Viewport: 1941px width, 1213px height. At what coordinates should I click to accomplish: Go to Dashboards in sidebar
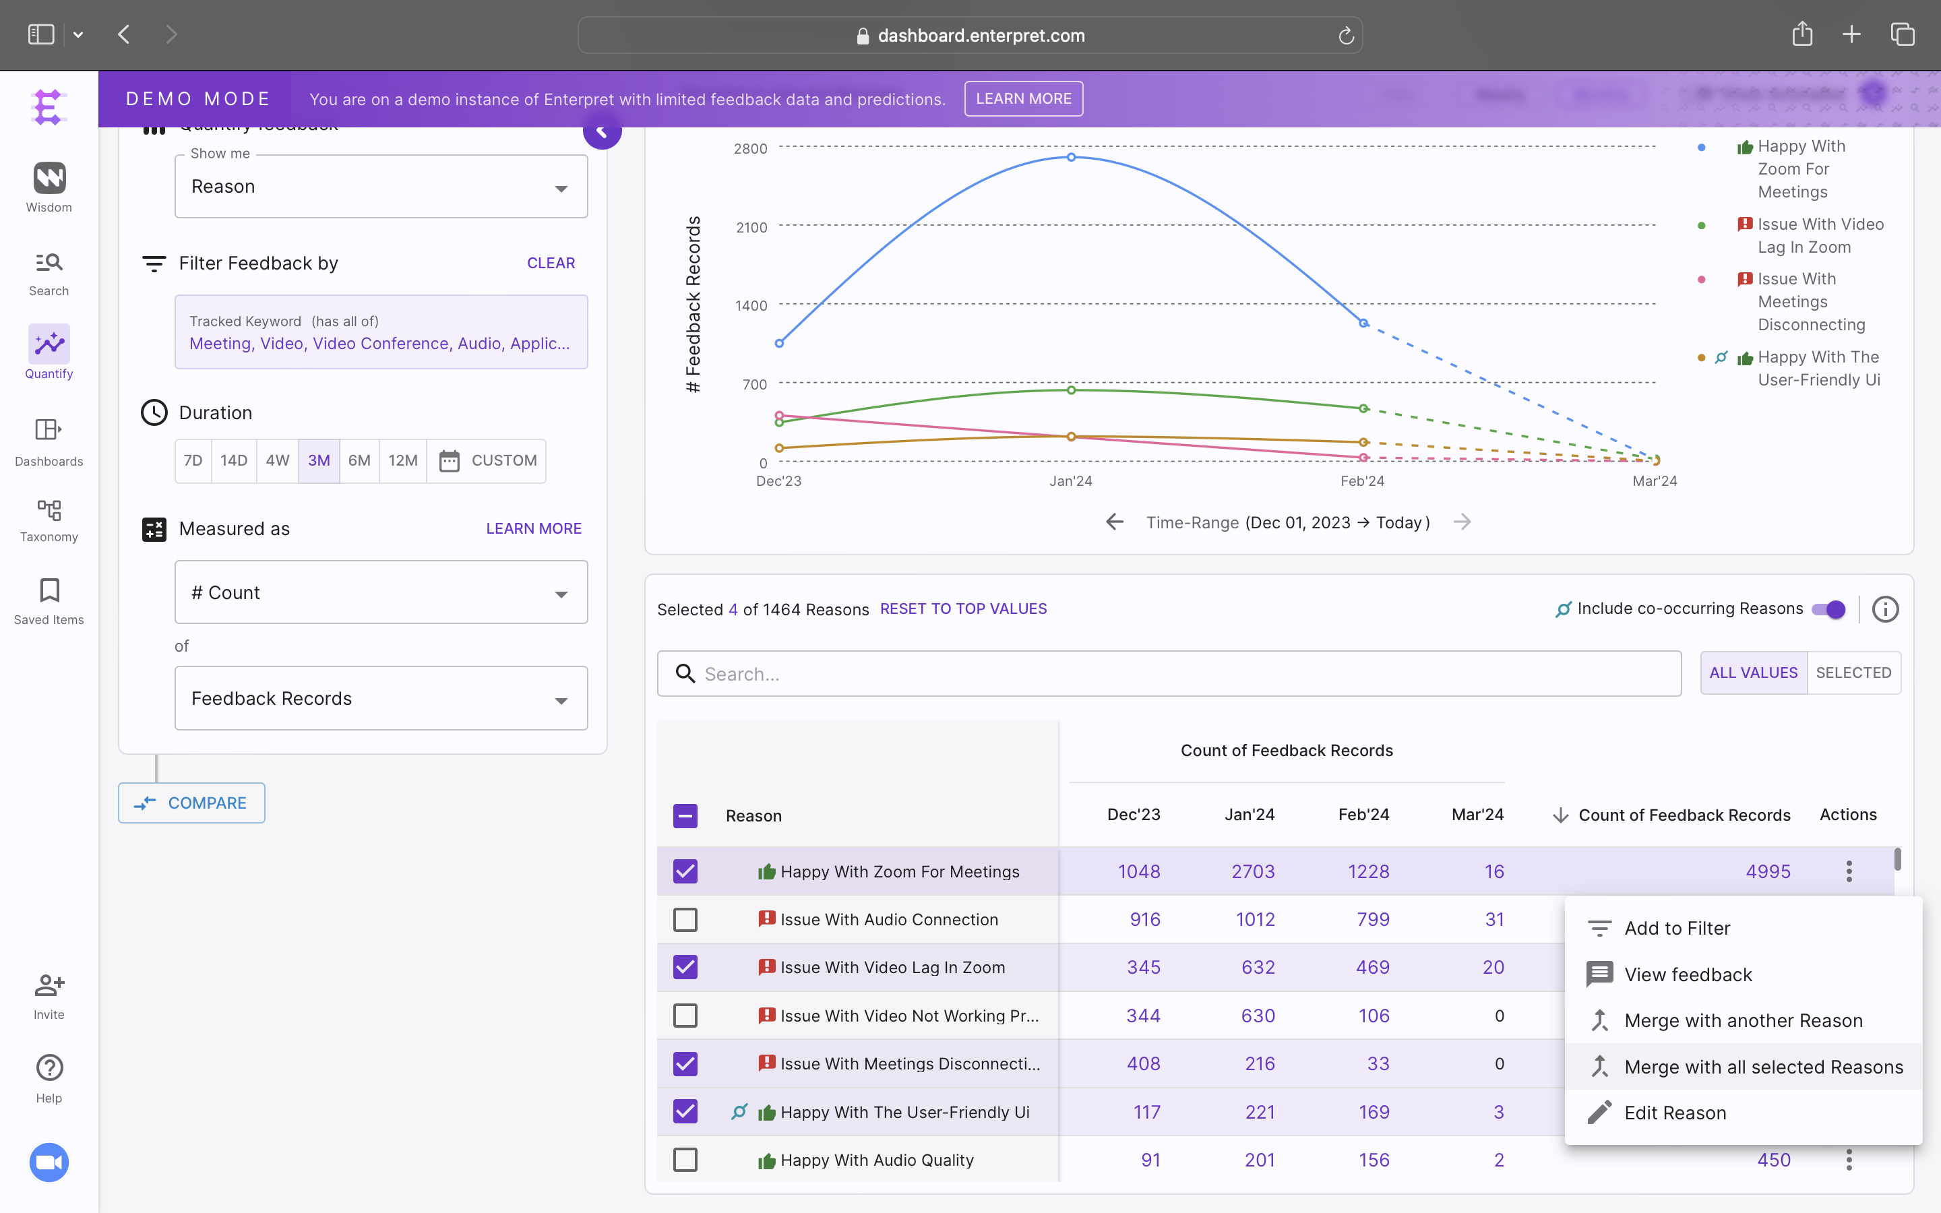pyautogui.click(x=49, y=430)
